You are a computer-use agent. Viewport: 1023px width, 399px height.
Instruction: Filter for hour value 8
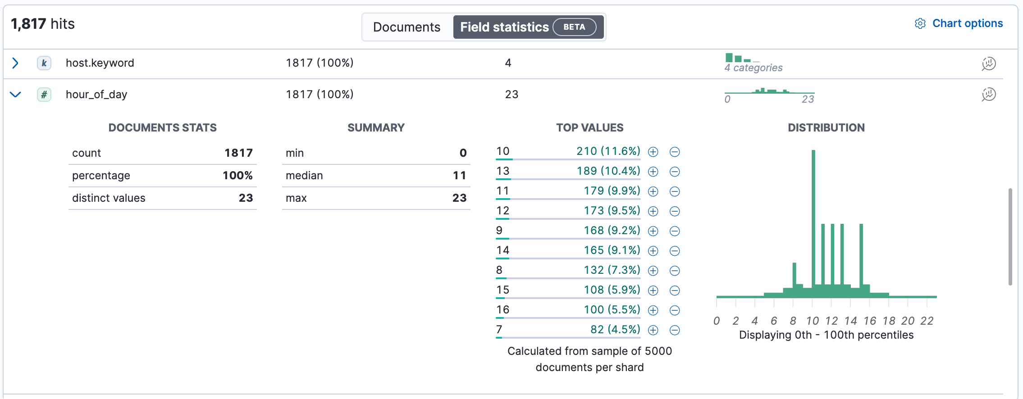click(653, 271)
